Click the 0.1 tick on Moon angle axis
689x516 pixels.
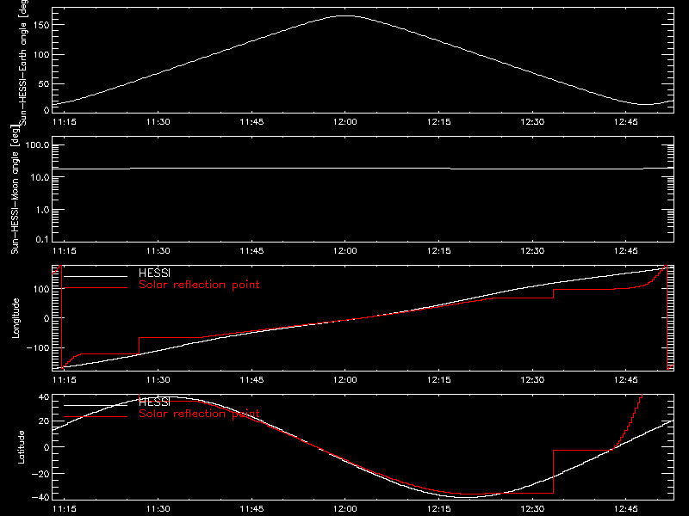pyautogui.click(x=42, y=239)
